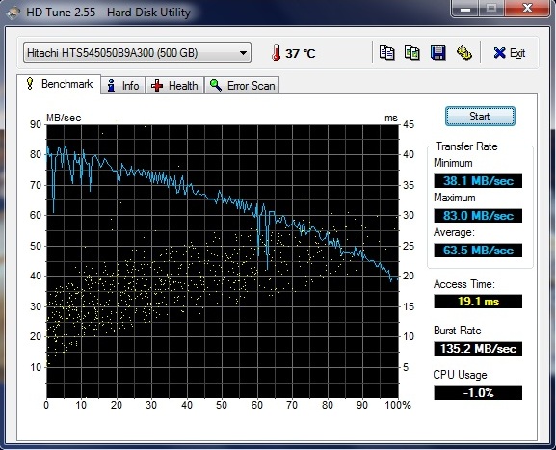
Task: Click the copy screenshot to clipboard icon
Action: (412, 53)
